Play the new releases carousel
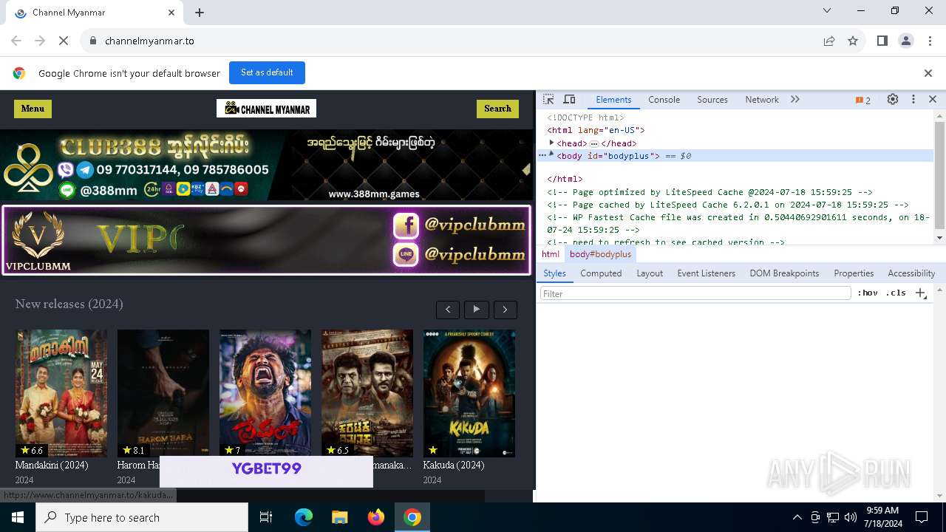This screenshot has width=946, height=532. (476, 310)
